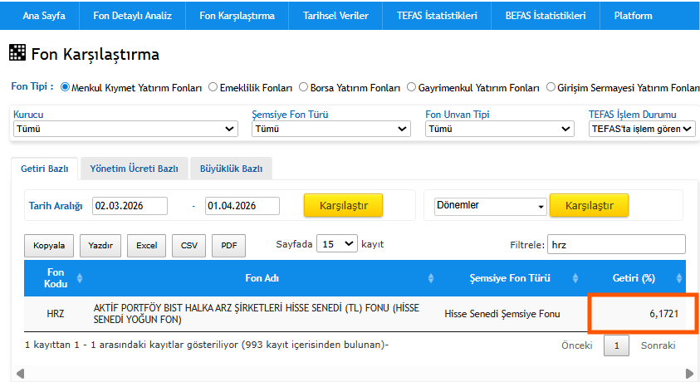
Task: Export the table with Excel button
Action: pos(146,246)
